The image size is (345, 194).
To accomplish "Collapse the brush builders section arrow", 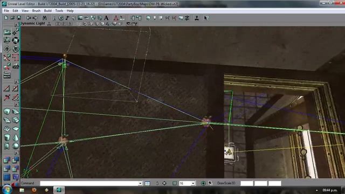I will coord(17,105).
